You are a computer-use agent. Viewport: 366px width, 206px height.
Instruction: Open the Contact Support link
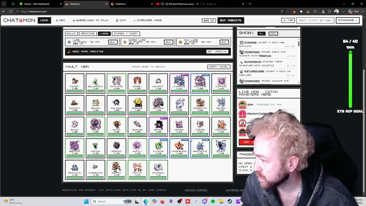point(196,190)
